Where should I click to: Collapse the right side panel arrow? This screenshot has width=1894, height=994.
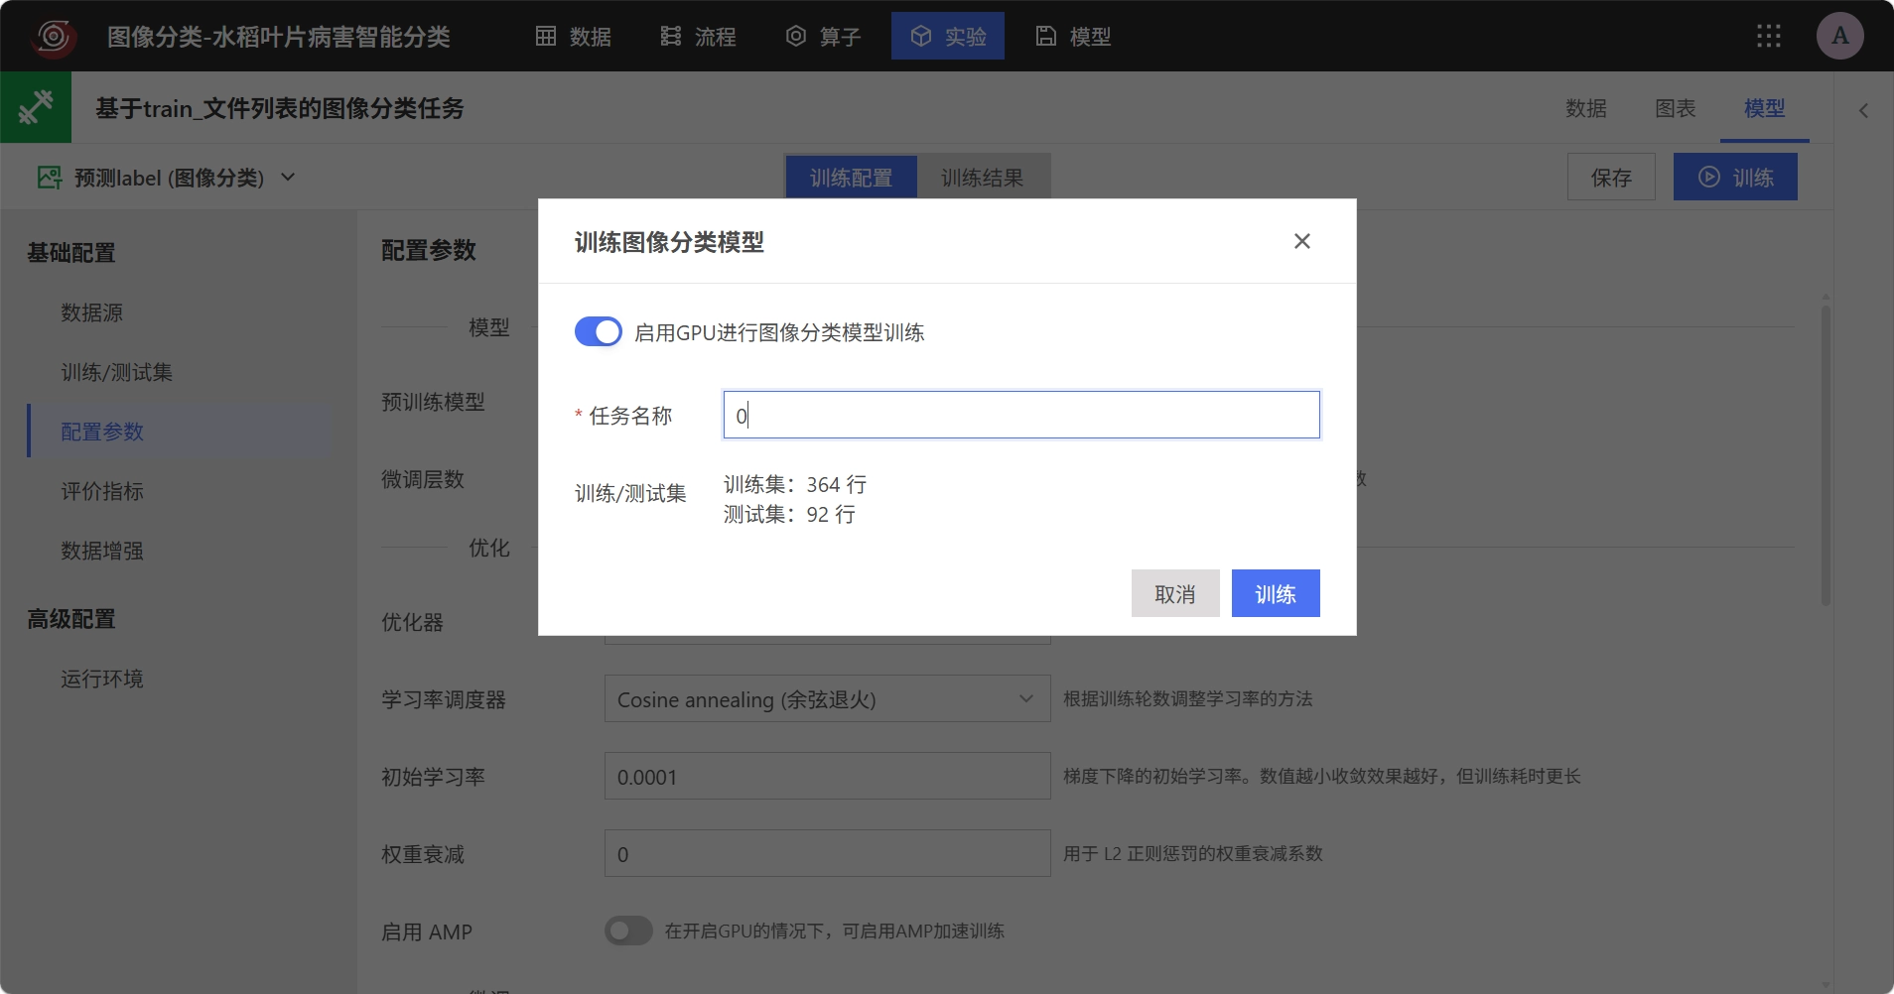[1863, 110]
